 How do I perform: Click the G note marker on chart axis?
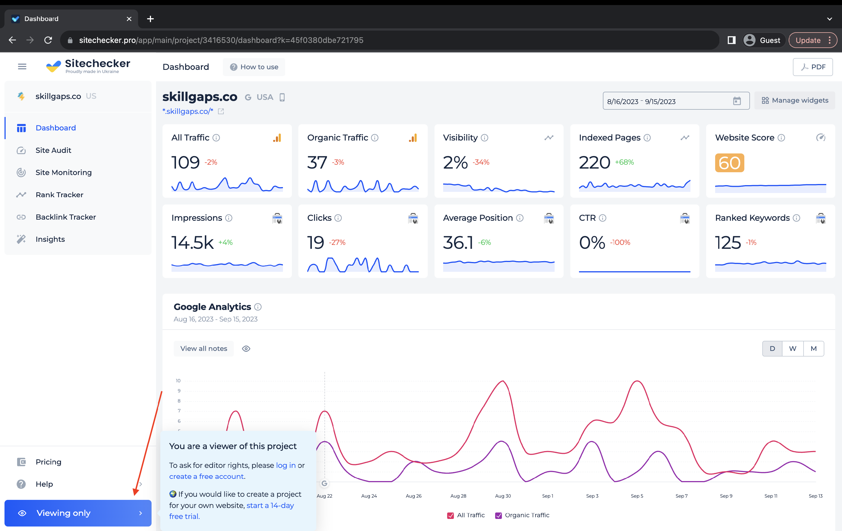tap(324, 484)
